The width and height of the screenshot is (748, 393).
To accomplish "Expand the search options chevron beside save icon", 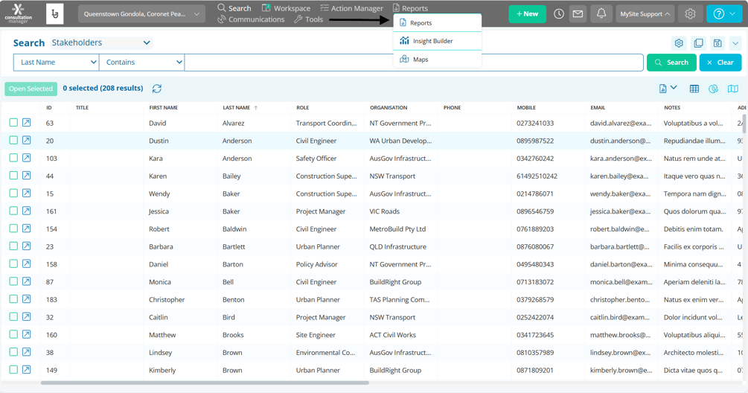I will (735, 43).
